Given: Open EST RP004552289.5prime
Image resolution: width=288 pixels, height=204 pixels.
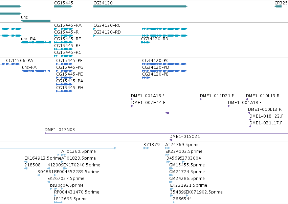Looking at the screenshot, I should 76,172.
